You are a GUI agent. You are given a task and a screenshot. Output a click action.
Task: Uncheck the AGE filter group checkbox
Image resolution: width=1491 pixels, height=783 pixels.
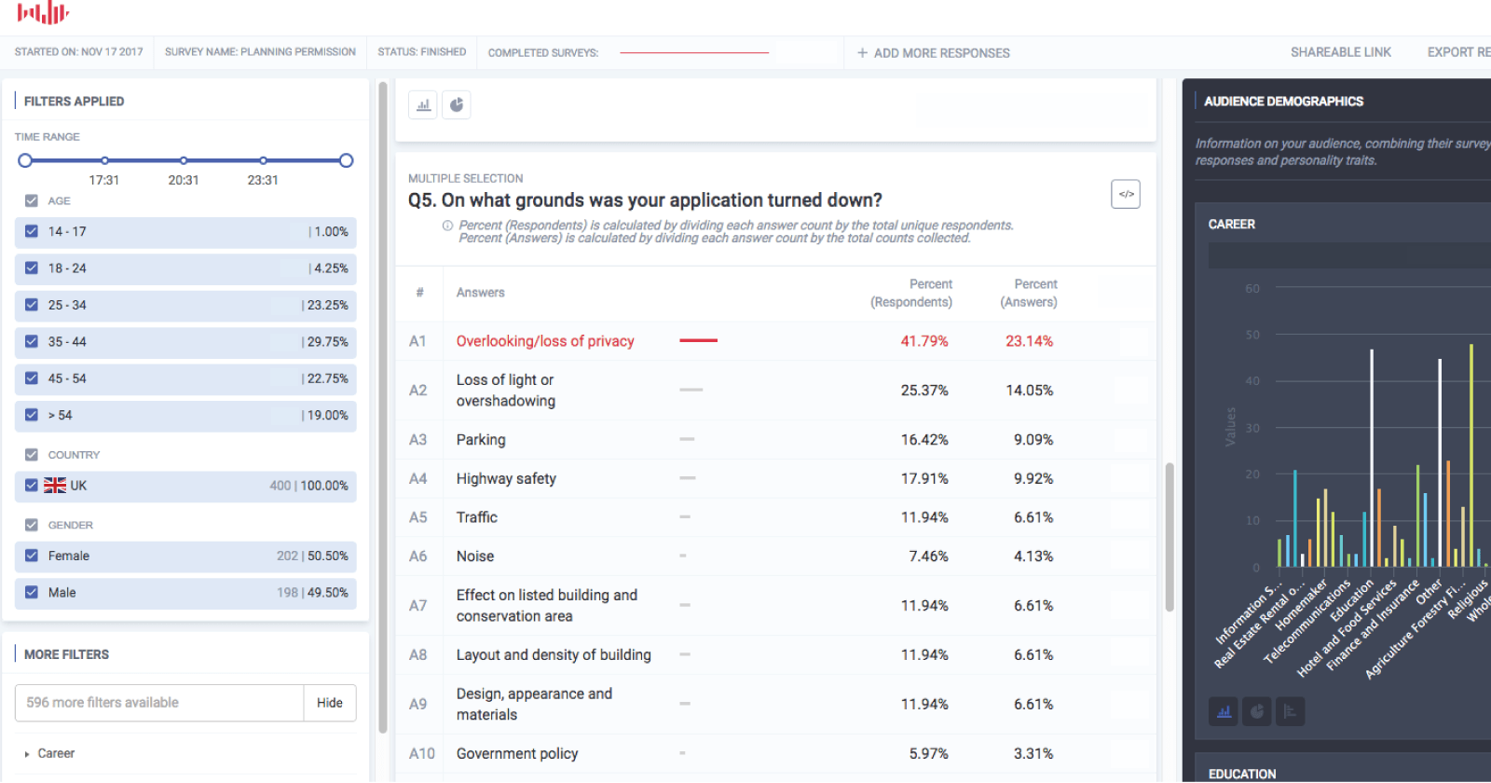31,200
